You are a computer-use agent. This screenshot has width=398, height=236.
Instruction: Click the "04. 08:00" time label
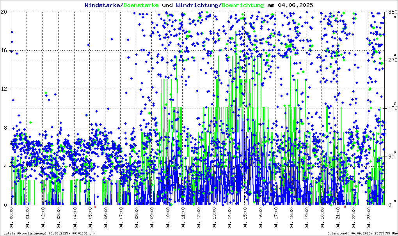click(x=136, y=218)
